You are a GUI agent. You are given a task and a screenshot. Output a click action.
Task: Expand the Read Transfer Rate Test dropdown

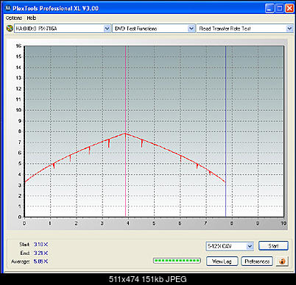point(289,29)
